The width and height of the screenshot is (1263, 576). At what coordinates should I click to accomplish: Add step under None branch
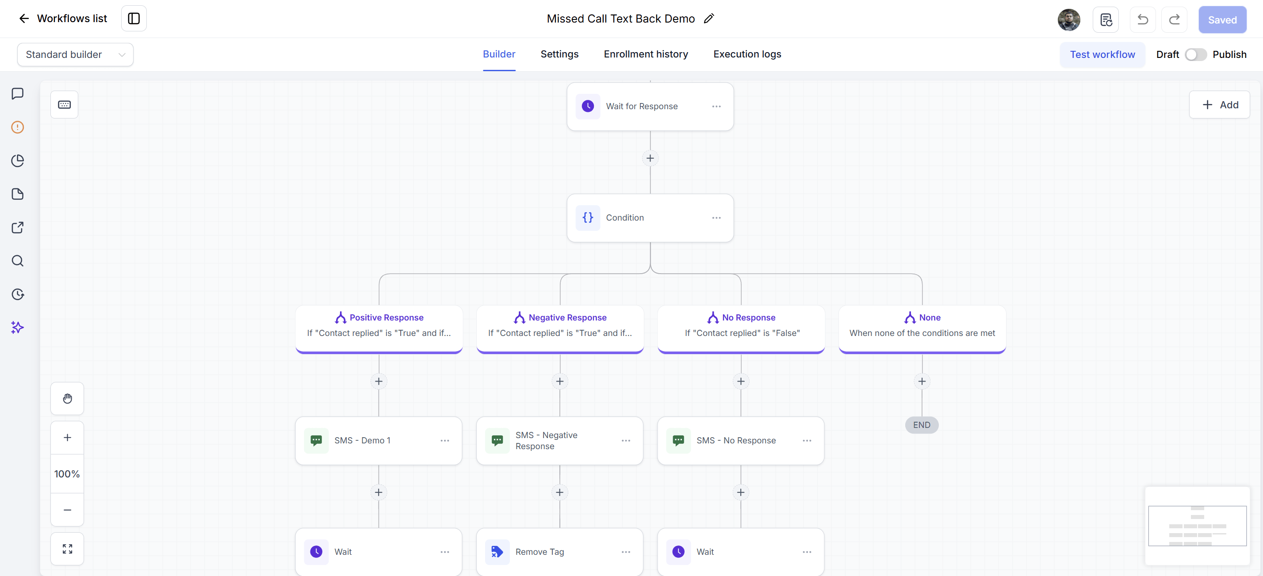pyautogui.click(x=922, y=381)
